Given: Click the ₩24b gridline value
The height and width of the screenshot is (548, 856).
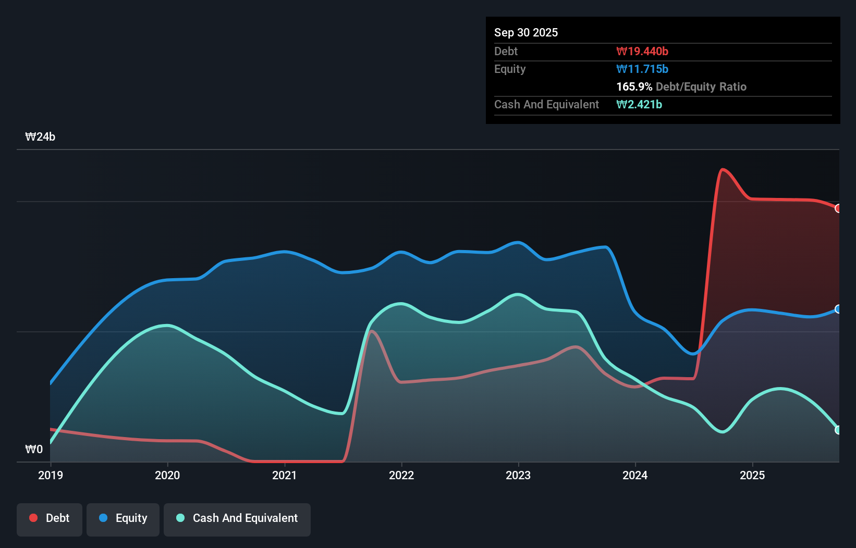Looking at the screenshot, I should [x=40, y=137].
